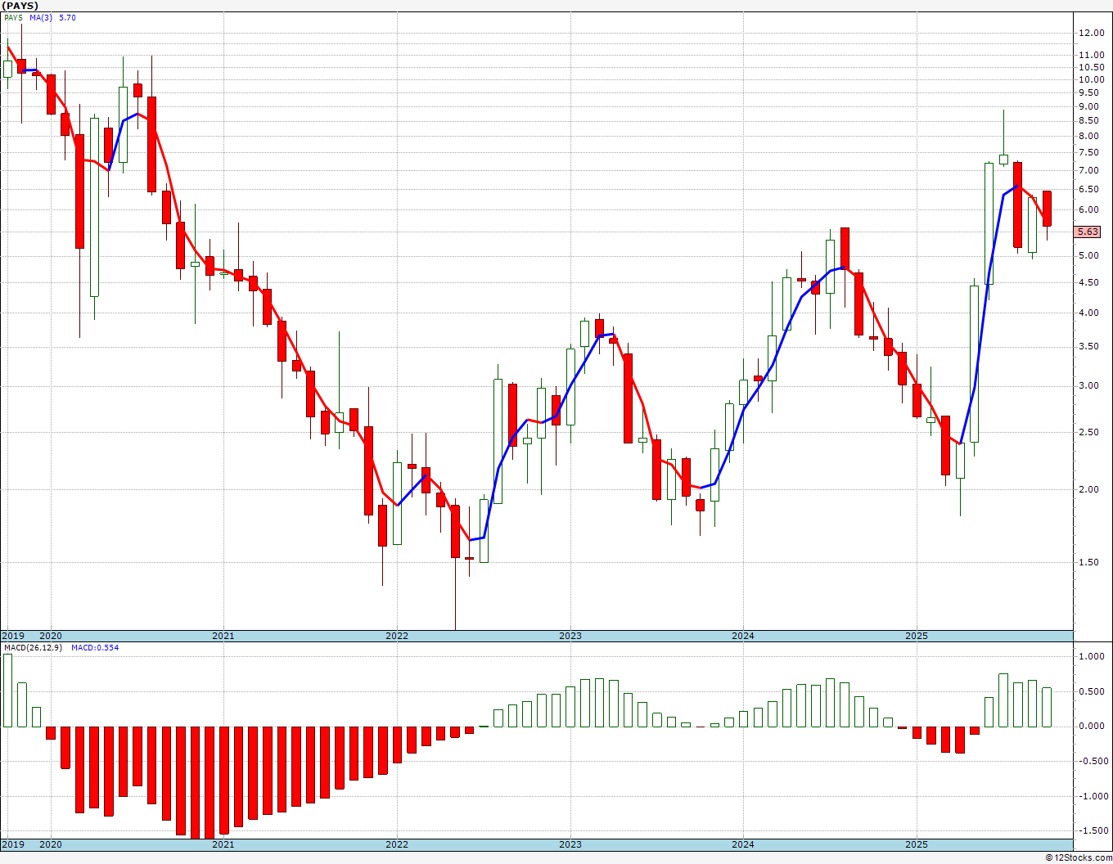
Task: Select the 0.500 MACD axis label
Action: [x=1092, y=691]
